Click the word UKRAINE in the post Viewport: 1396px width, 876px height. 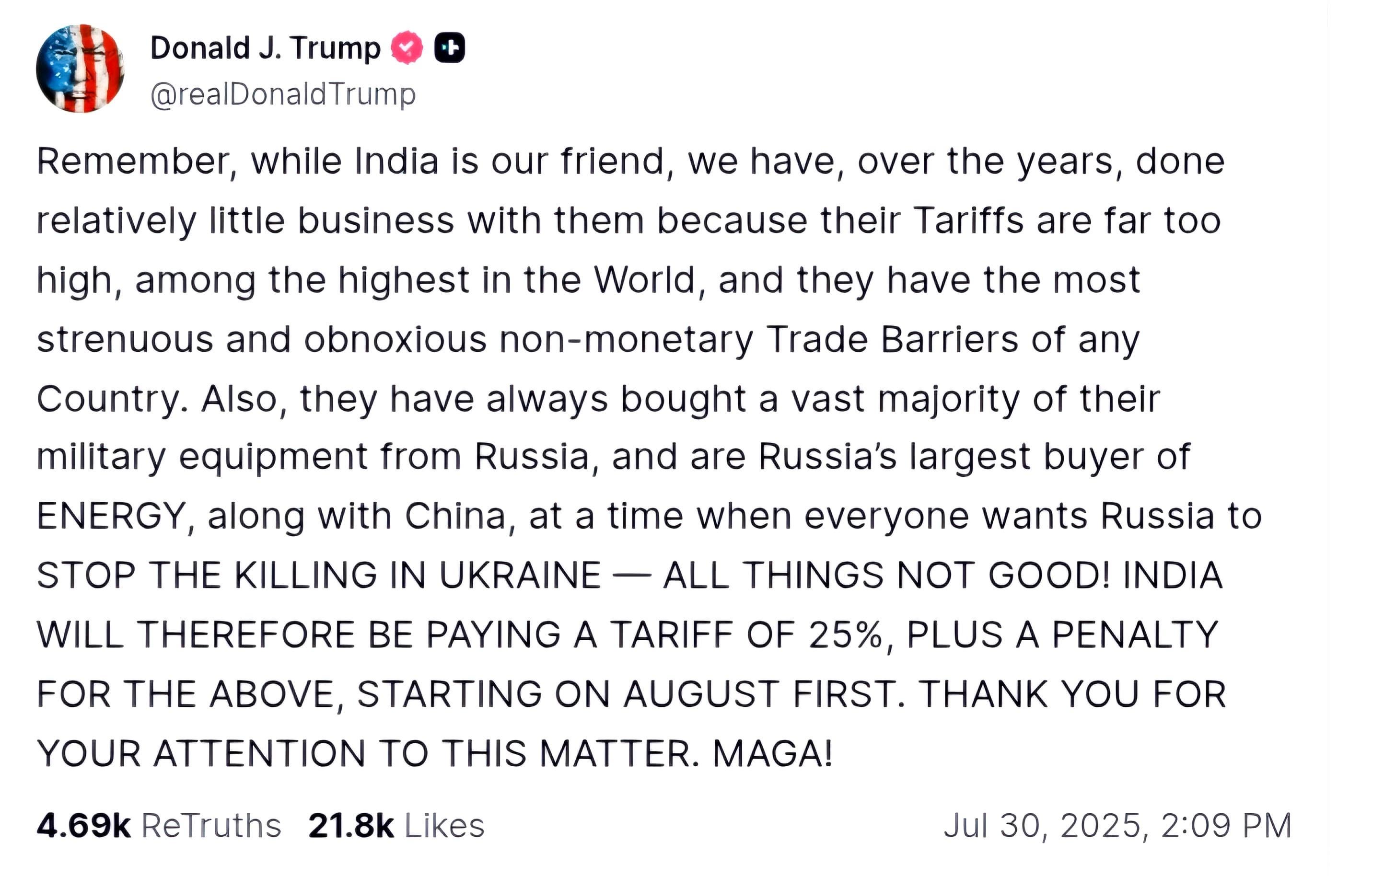tap(520, 576)
